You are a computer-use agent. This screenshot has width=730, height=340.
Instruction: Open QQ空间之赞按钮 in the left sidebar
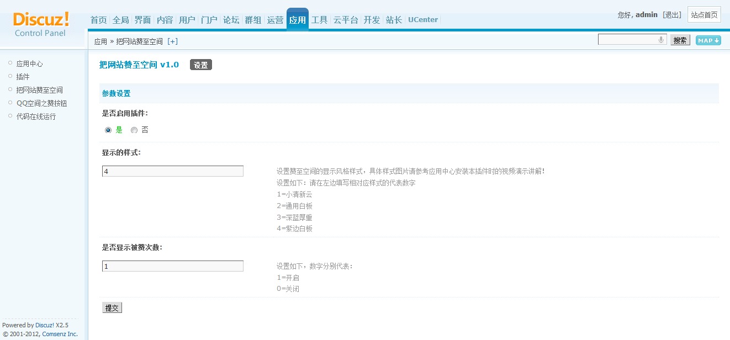click(x=41, y=103)
